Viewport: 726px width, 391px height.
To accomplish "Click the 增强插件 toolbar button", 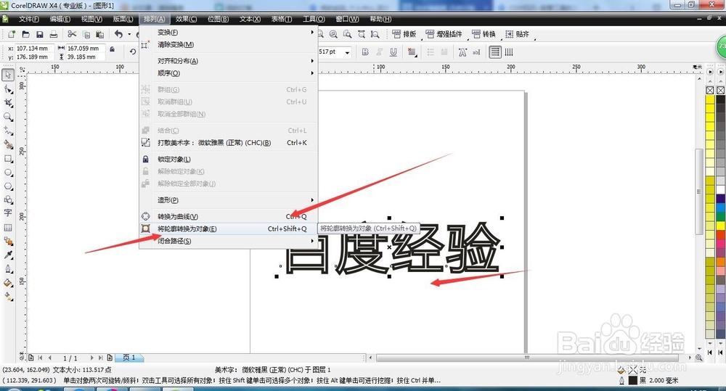I will (x=444, y=34).
